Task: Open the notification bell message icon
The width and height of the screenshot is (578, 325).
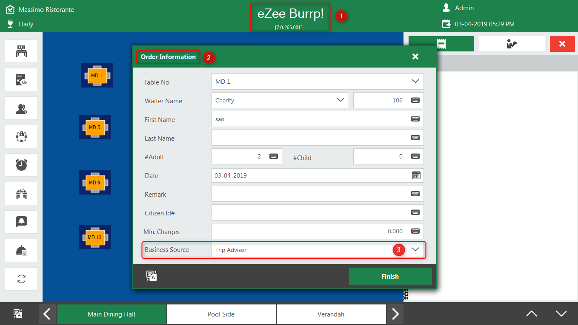Action: (21, 222)
